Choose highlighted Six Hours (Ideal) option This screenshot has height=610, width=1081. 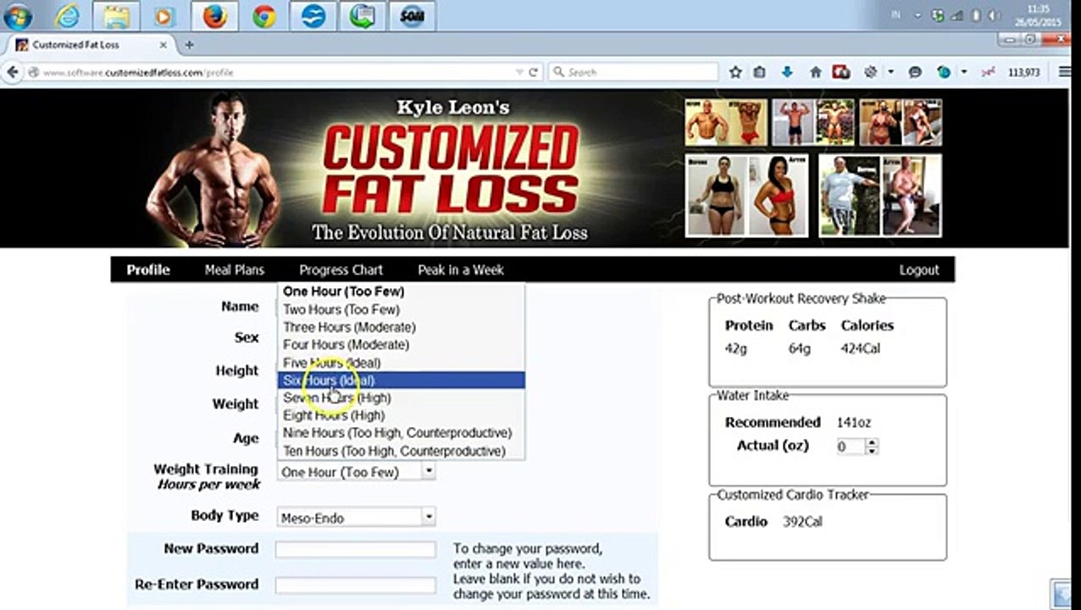[x=402, y=380]
